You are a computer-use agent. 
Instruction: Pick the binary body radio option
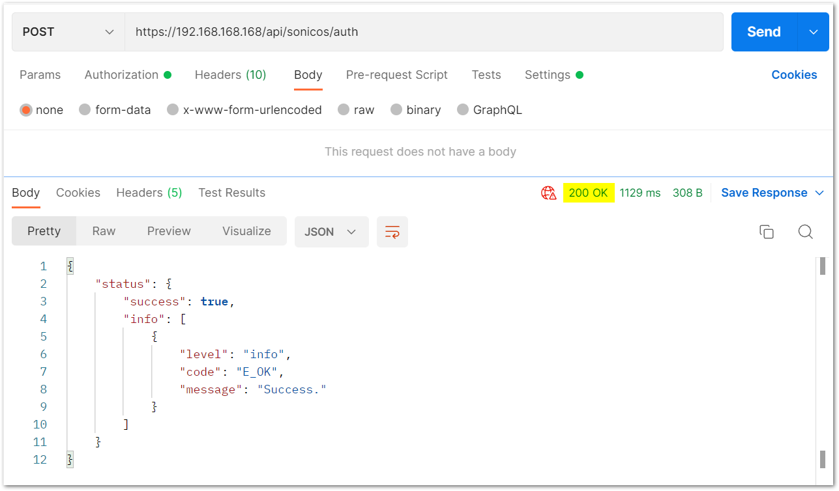tap(396, 110)
